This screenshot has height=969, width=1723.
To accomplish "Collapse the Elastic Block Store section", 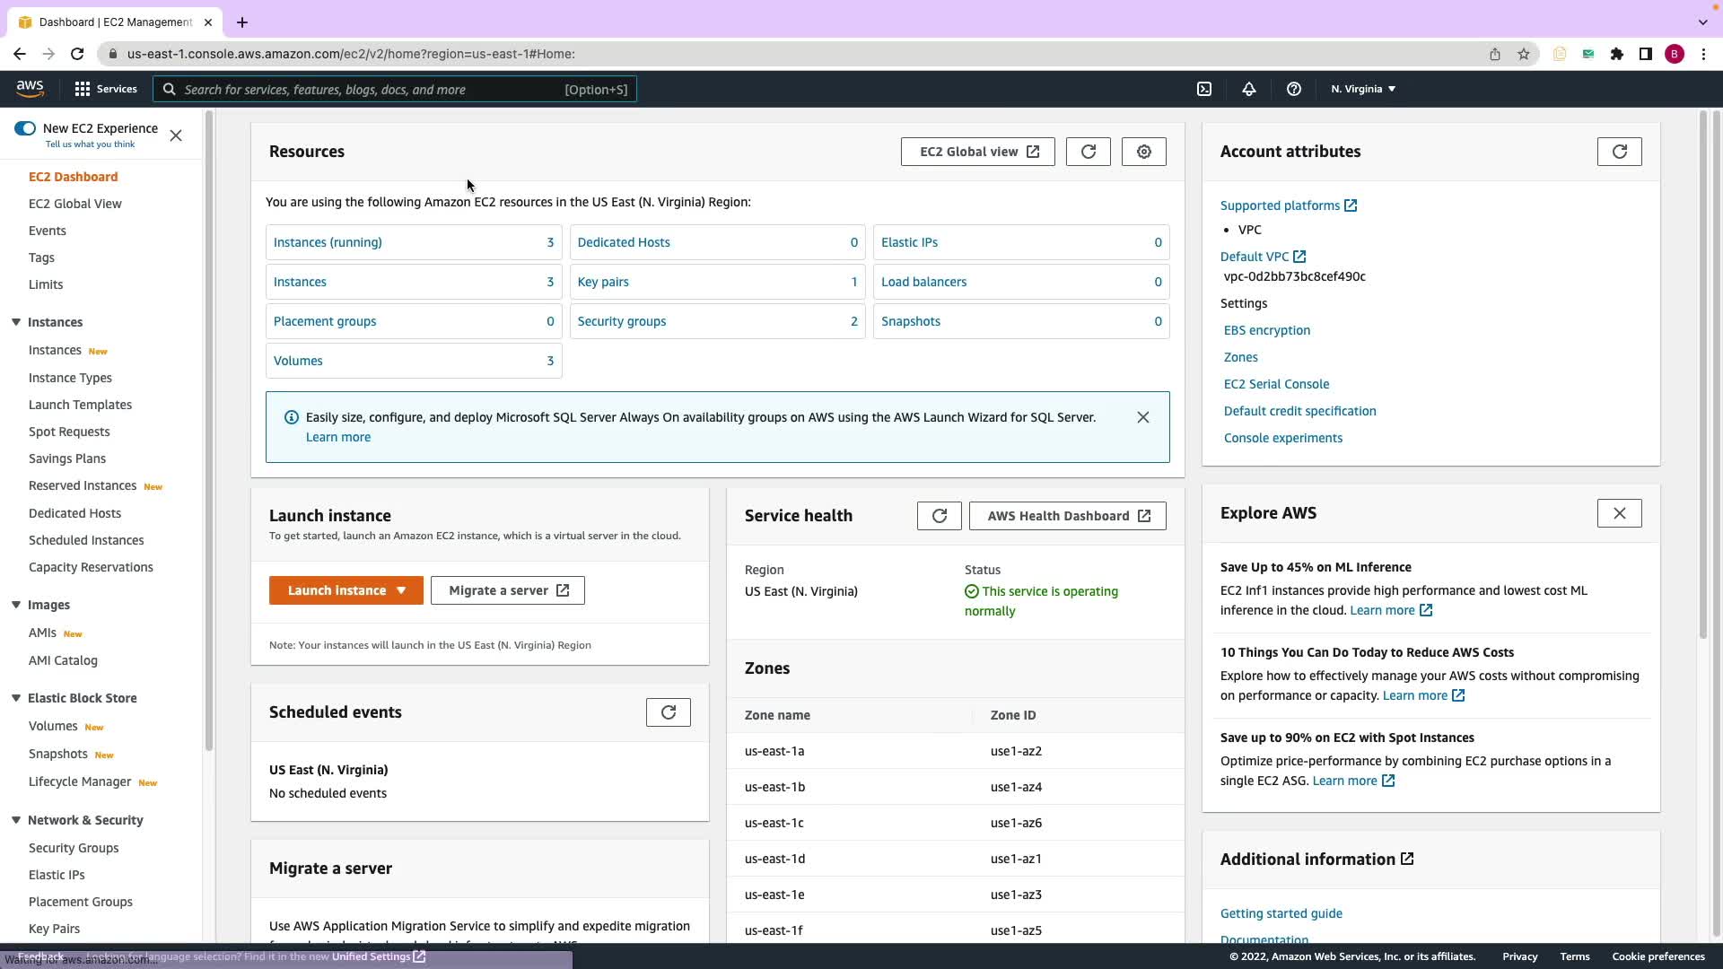I will click(x=16, y=698).
